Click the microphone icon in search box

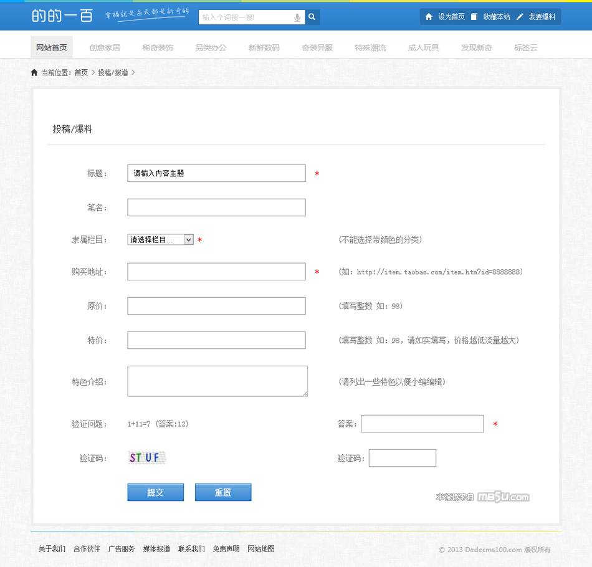pos(297,17)
